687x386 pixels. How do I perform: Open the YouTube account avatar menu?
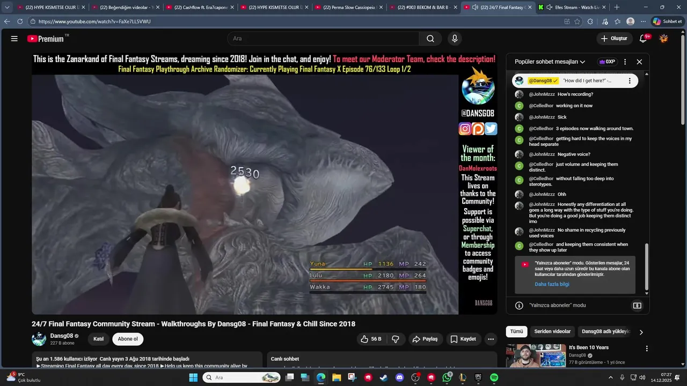click(664, 39)
